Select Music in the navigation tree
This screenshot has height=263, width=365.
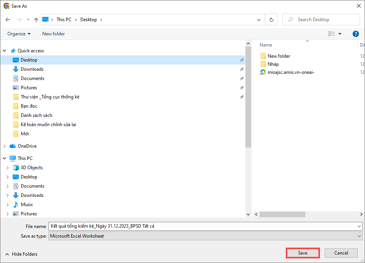(x=27, y=205)
